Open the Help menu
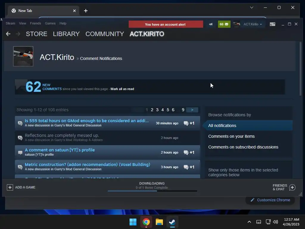 click(63, 23)
